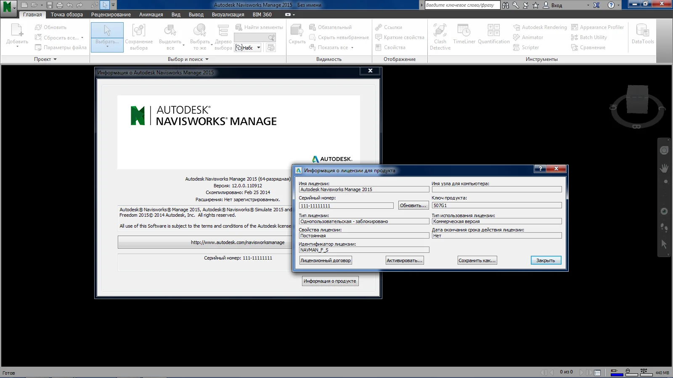Click the Добавить (Append) icon
673x378 pixels.
(17, 34)
